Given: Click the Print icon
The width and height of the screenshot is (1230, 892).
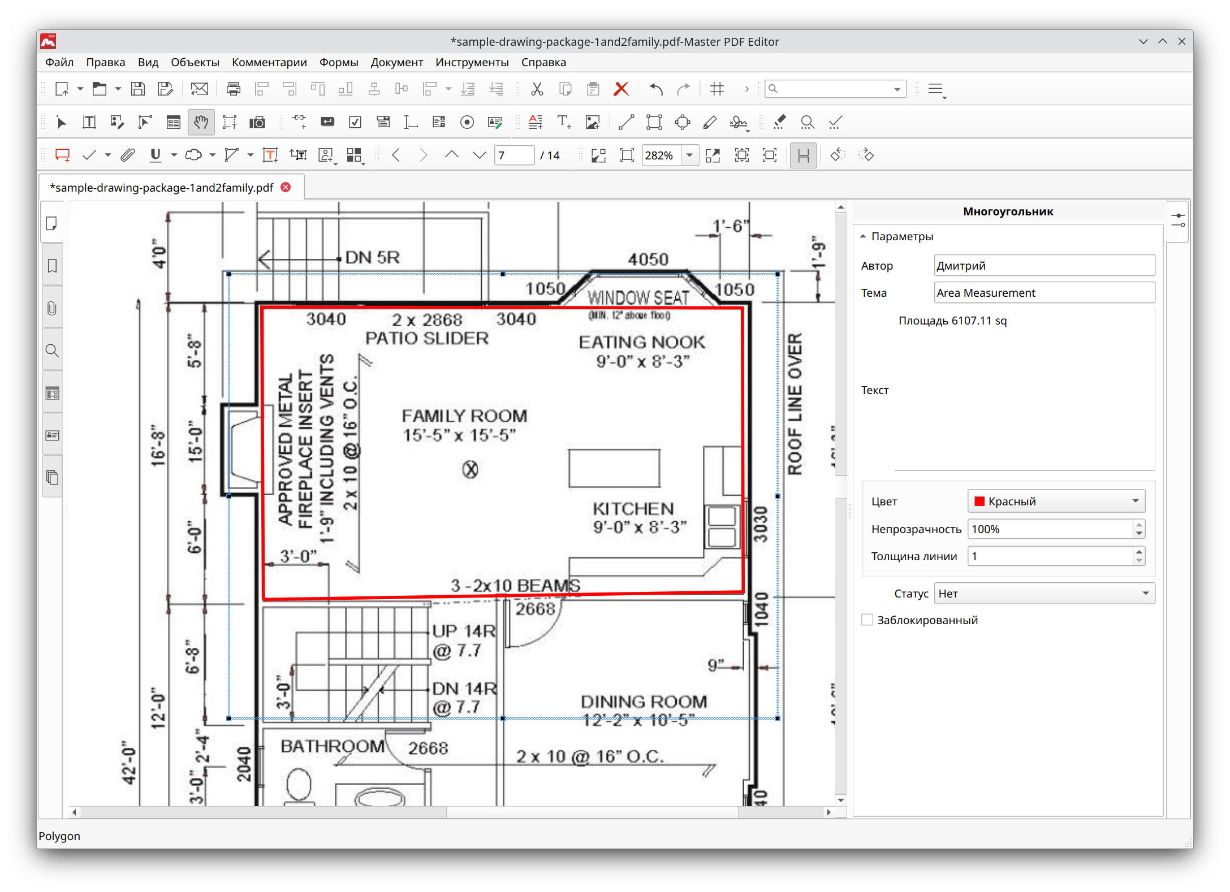Looking at the screenshot, I should (x=233, y=89).
